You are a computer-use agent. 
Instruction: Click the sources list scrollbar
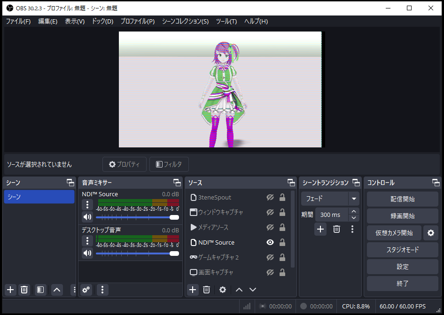click(x=293, y=229)
